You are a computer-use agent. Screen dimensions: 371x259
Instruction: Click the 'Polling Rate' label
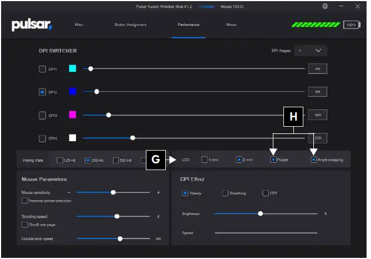(x=33, y=160)
